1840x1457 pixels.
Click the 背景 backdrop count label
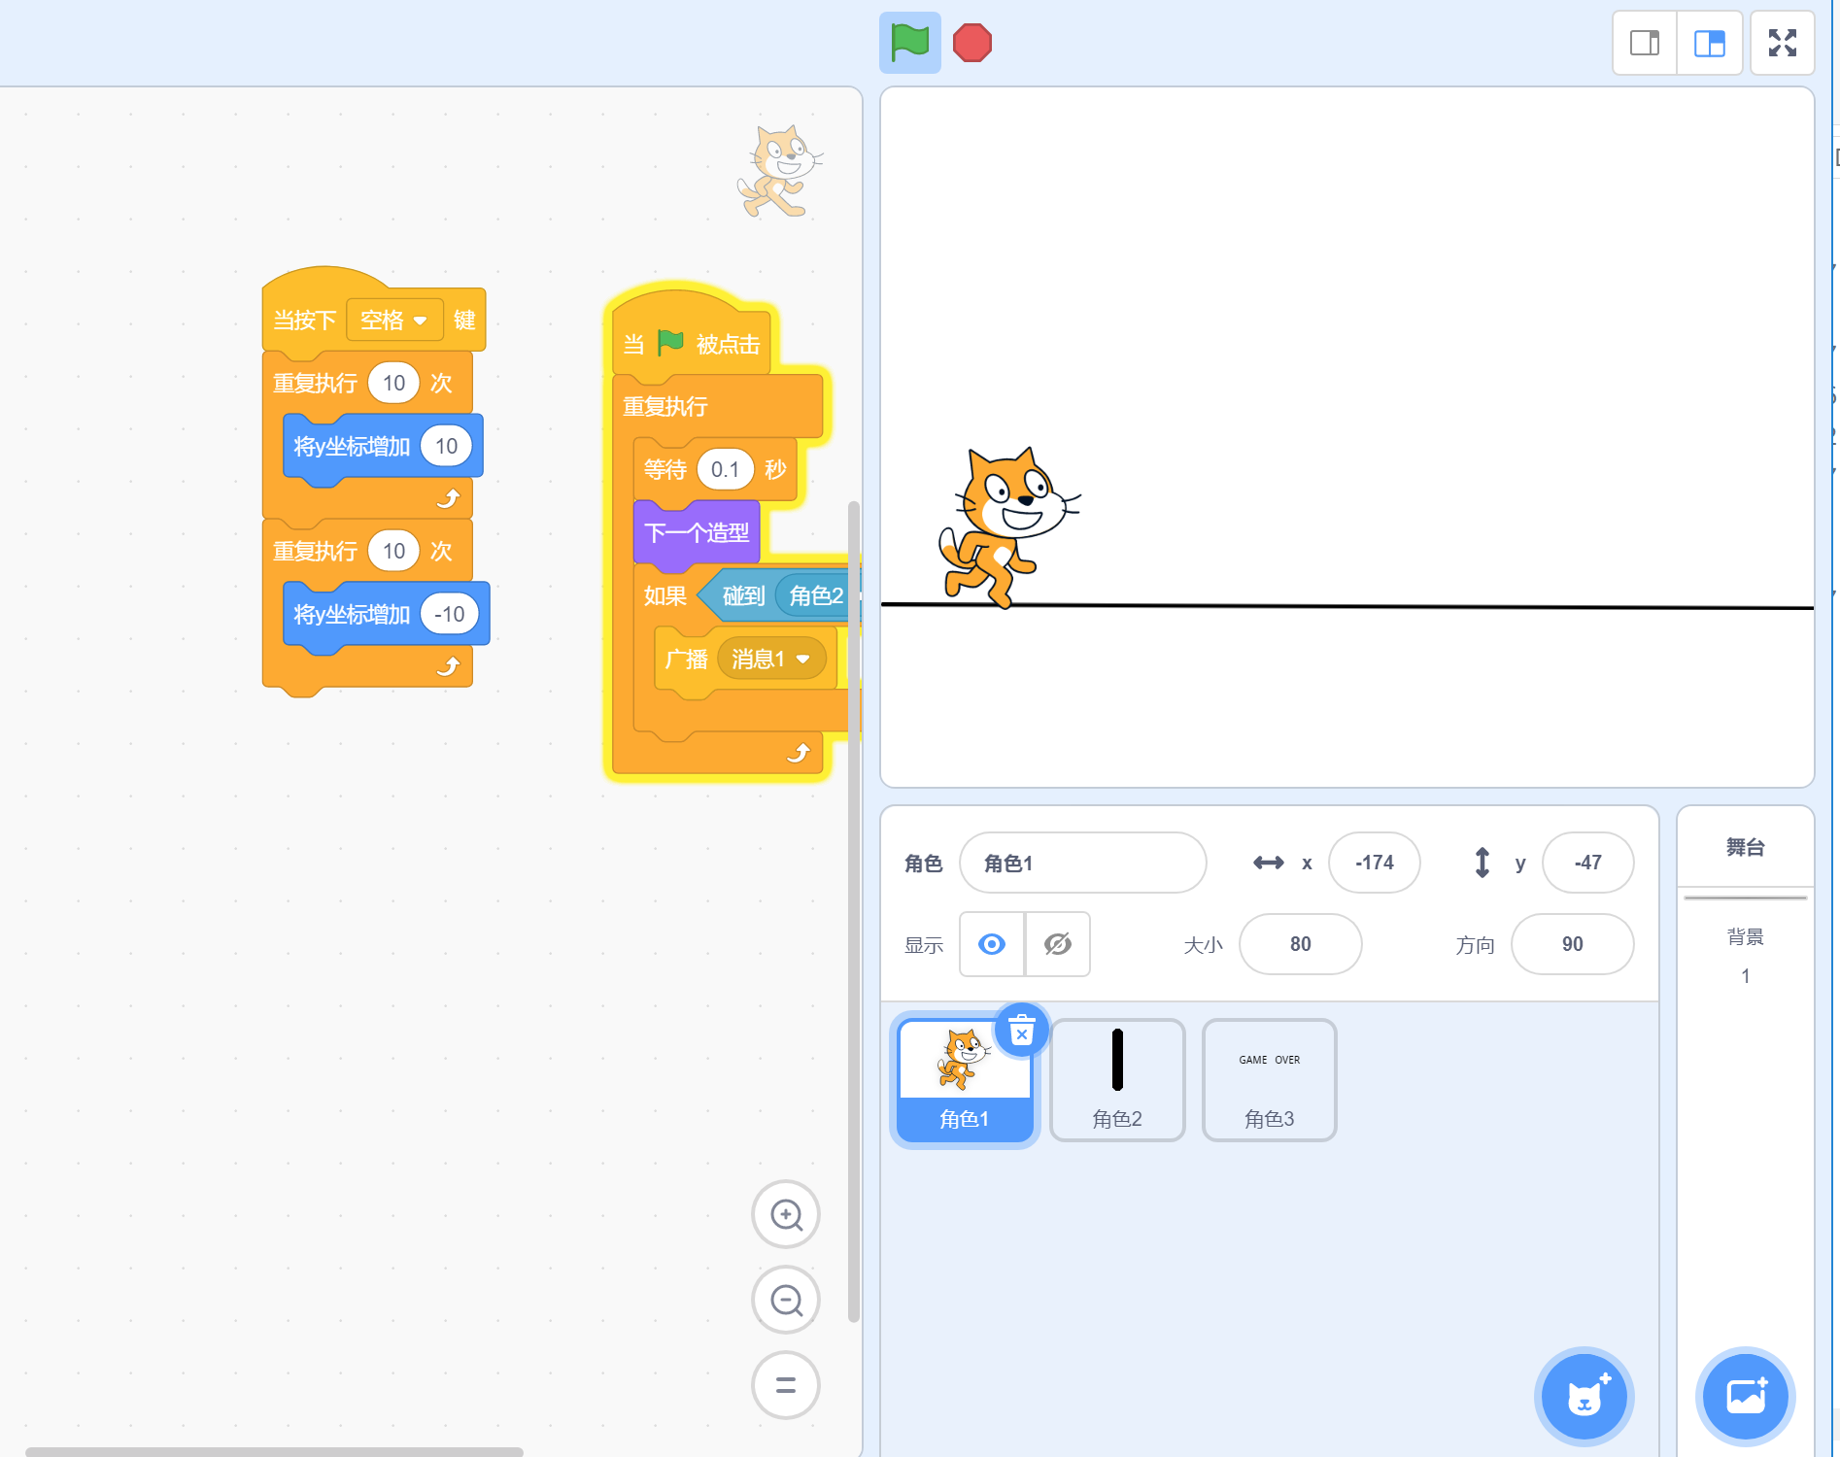coord(1745,936)
